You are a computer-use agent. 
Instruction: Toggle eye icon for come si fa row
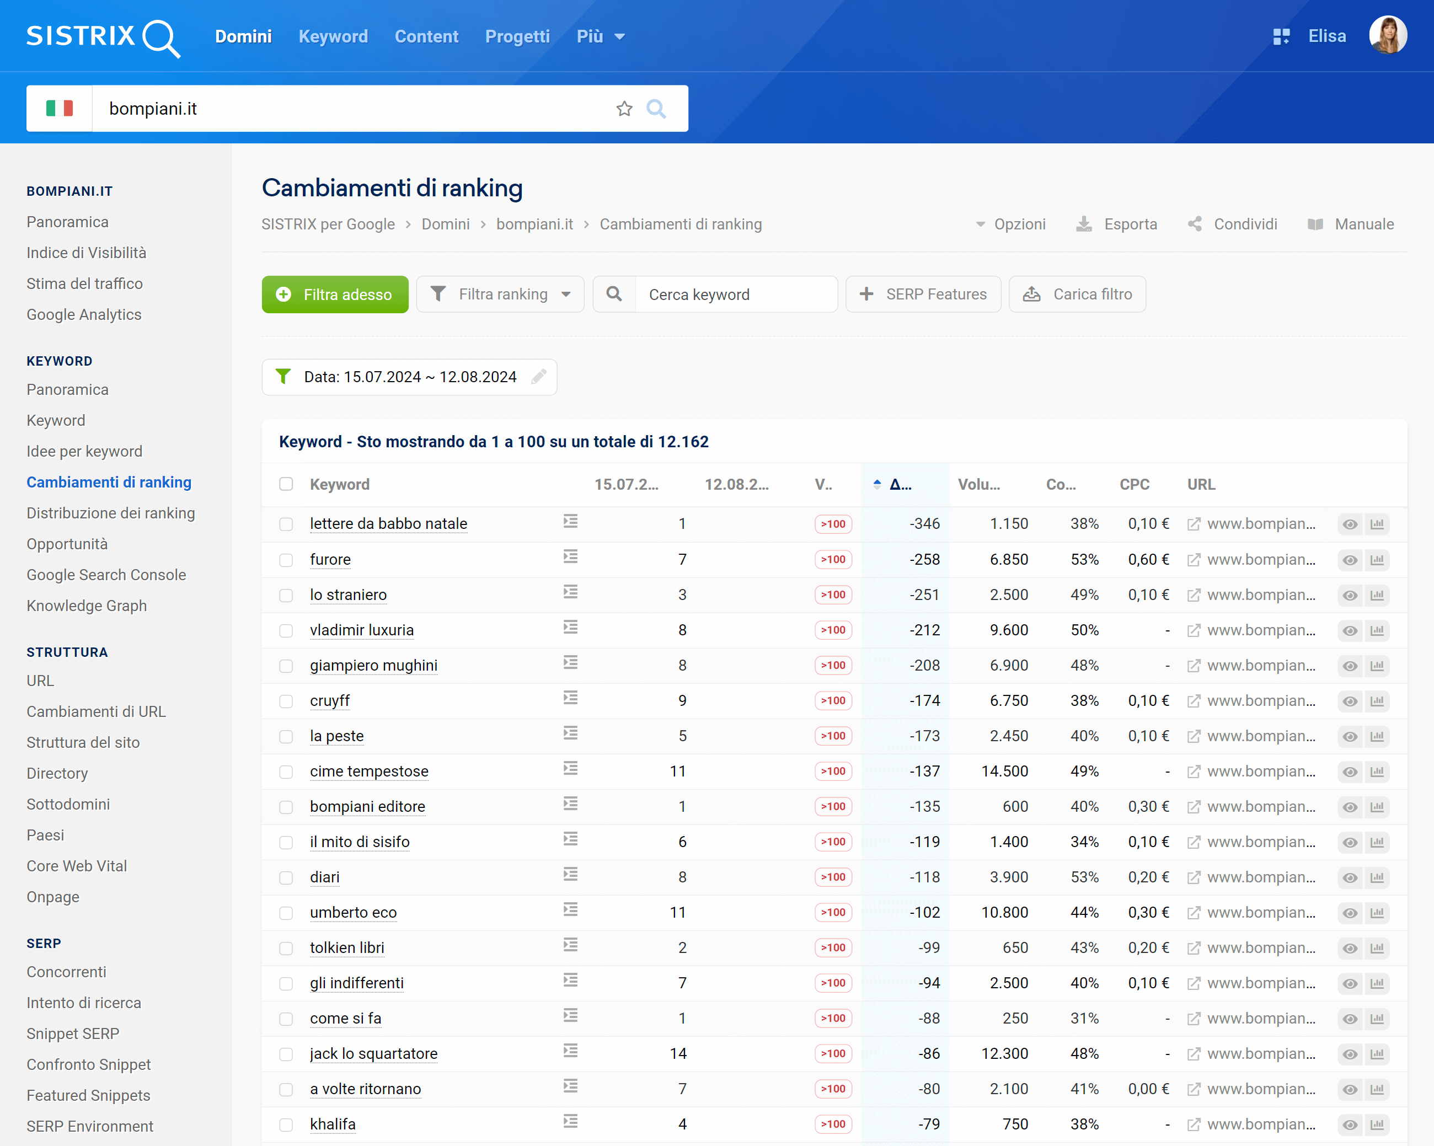pos(1350,1019)
